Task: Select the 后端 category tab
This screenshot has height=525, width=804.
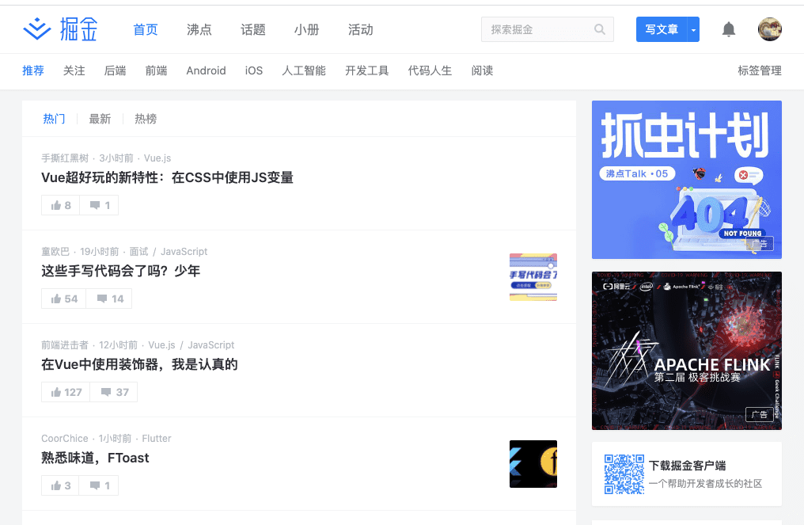Action: pyautogui.click(x=115, y=70)
